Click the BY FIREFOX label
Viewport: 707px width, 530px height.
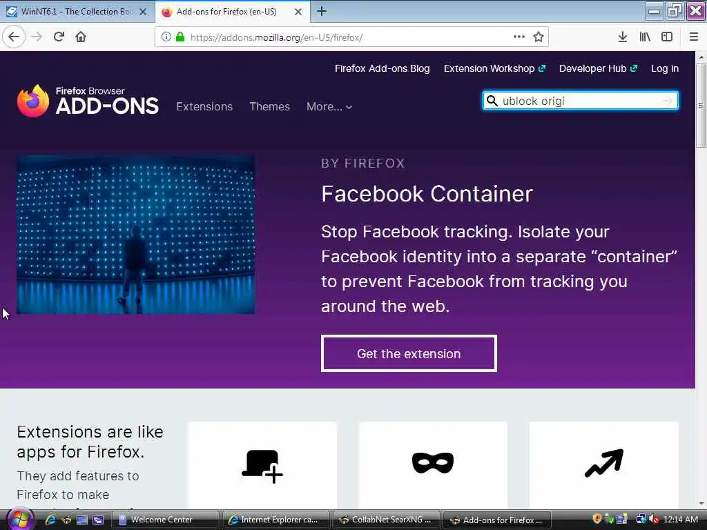363,163
